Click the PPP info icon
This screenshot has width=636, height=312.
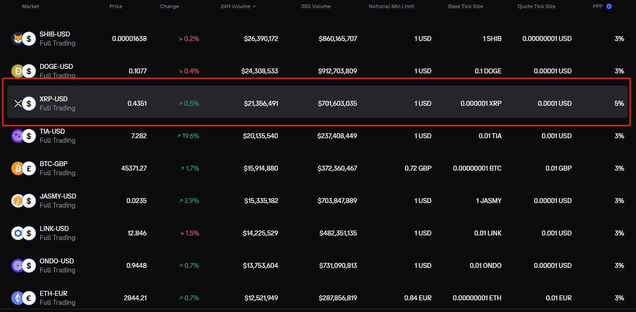point(609,6)
